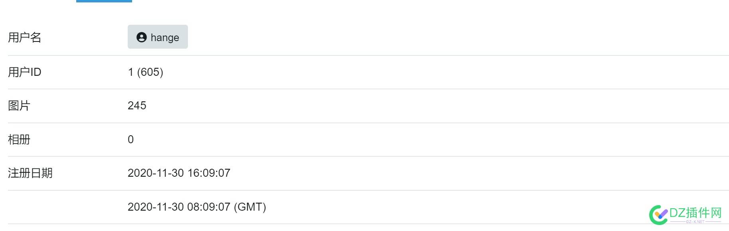Image resolution: width=729 pixels, height=231 pixels.
Task: Click the 用户ID field label
Action: 25,72
